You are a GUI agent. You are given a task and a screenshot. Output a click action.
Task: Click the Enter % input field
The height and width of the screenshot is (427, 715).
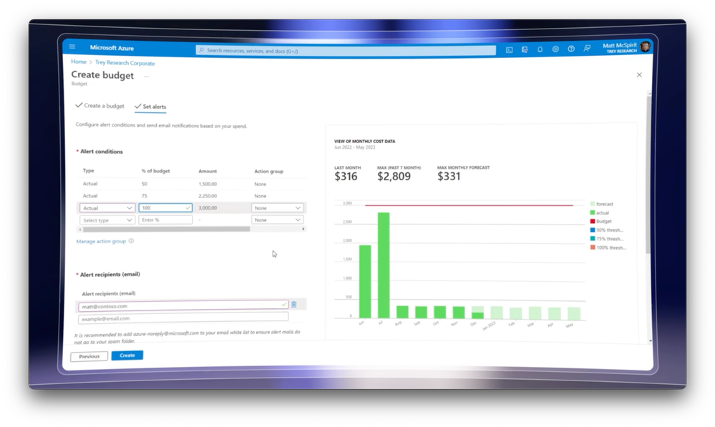[165, 220]
